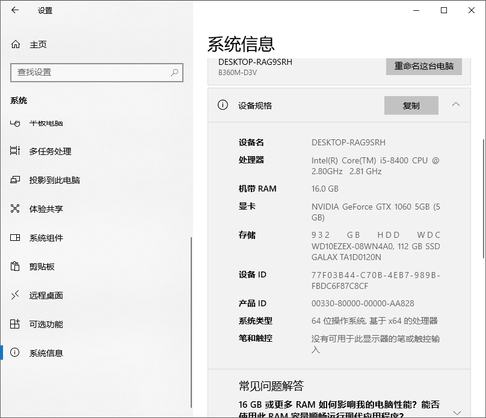Click the 投影到此电脑 sidebar icon
This screenshot has height=418, width=486.
(15, 180)
